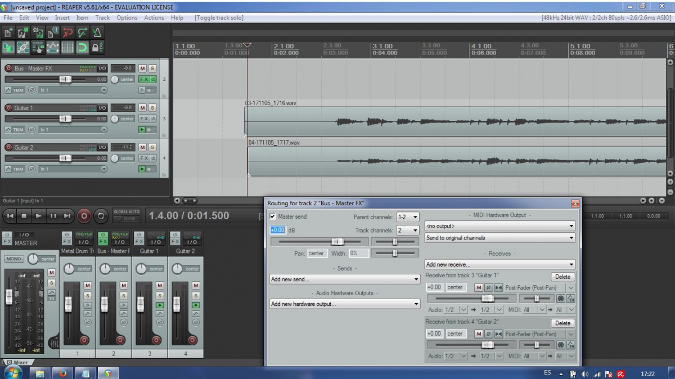Open I/O routing on Guitar 2 mixer strip

[x=192, y=238]
